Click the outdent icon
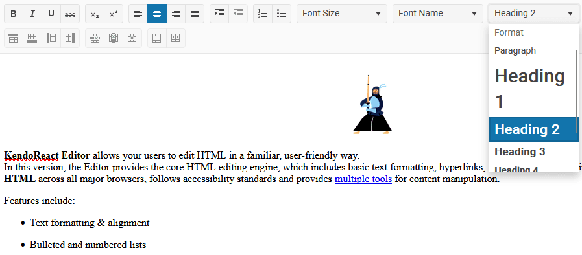The height and width of the screenshot is (255, 582). pyautogui.click(x=238, y=14)
